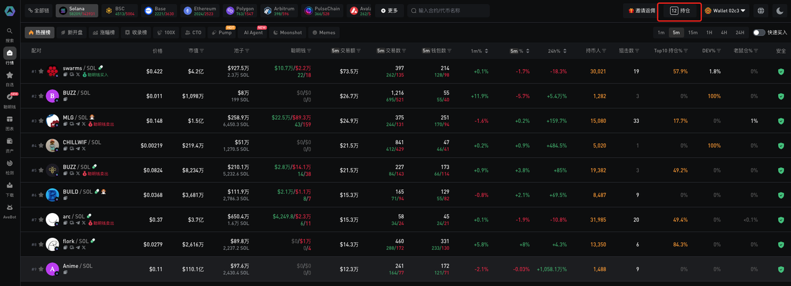Click the 邀请返佣 invite rebate button
The height and width of the screenshot is (286, 791).
point(641,11)
